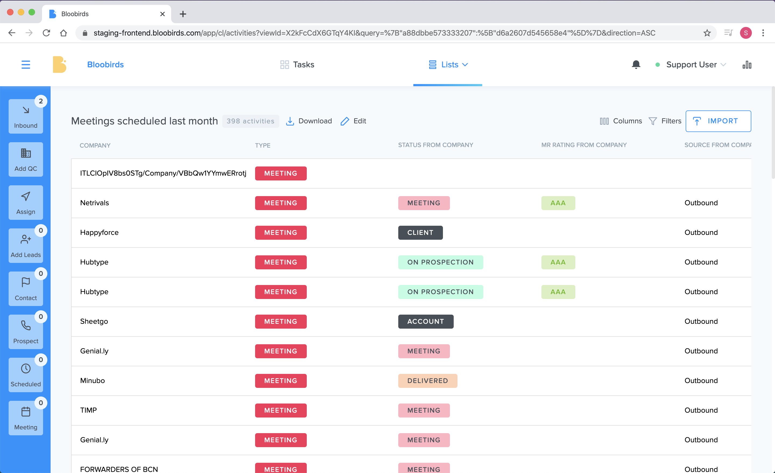The height and width of the screenshot is (473, 775).
Task: Open a new browser tab
Action: point(183,14)
